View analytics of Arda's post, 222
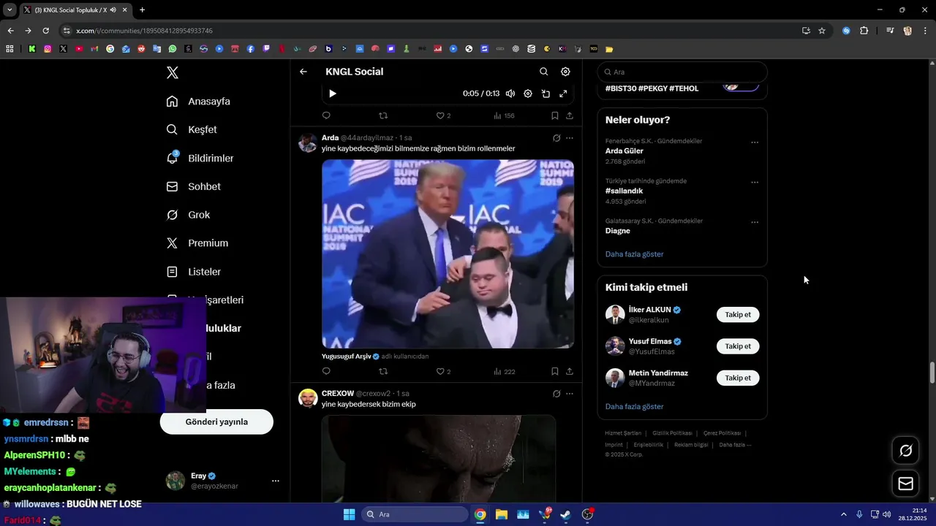Viewport: 936px width, 526px height. point(505,371)
